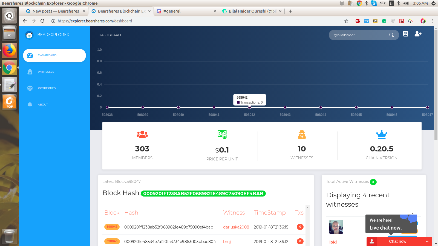Click the blue Chain Version crown icon
Image resolution: width=438 pixels, height=246 pixels.
click(x=382, y=134)
